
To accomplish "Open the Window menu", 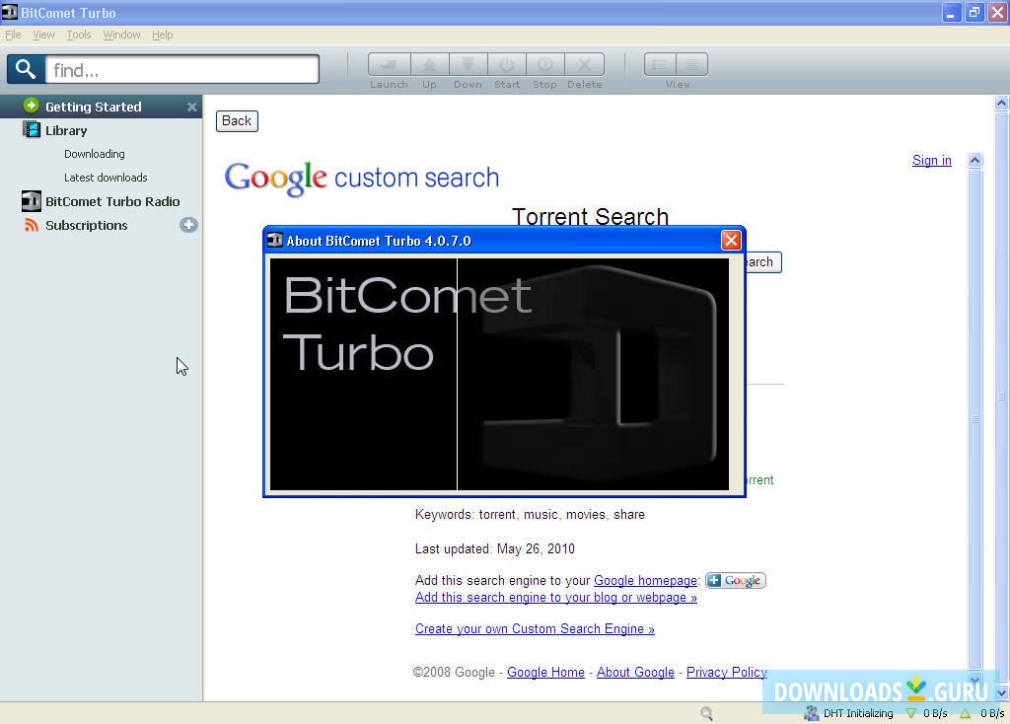I will point(121,35).
